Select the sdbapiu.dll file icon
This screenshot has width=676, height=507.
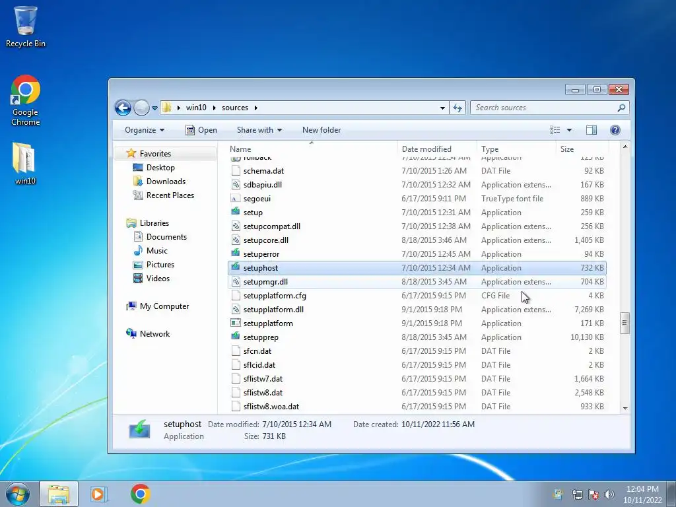236,185
